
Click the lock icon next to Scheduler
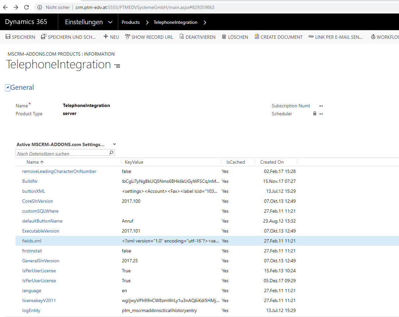click(x=315, y=114)
